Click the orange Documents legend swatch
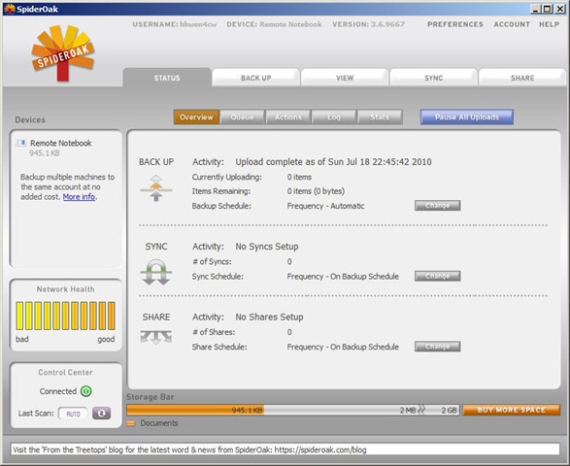 tap(131, 423)
